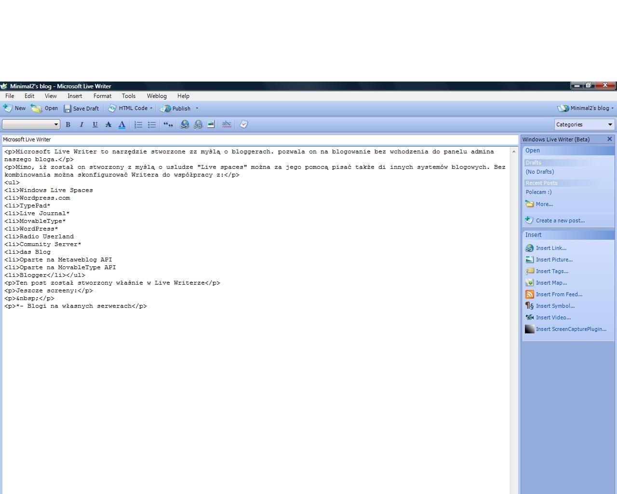Screen dimensions: 617x494
Task: Toggle underline formatting
Action: 95,124
